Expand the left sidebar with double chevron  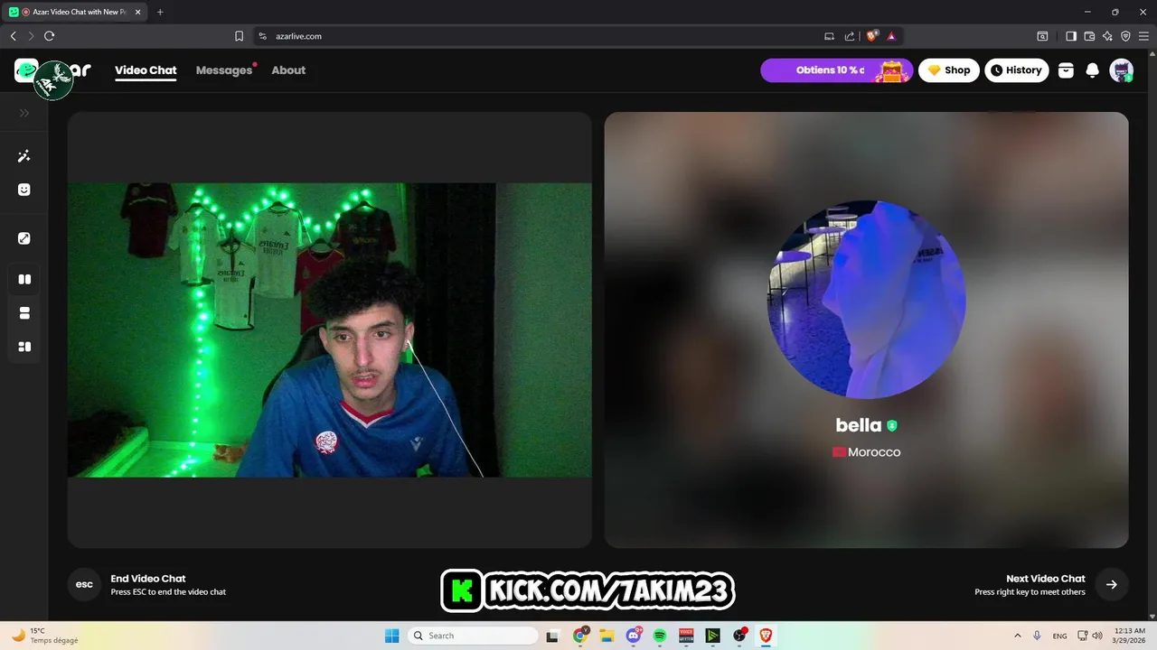click(x=24, y=113)
